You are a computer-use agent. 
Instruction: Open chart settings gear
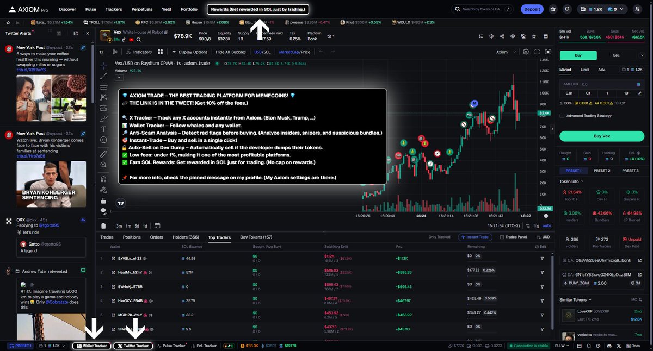[526, 52]
